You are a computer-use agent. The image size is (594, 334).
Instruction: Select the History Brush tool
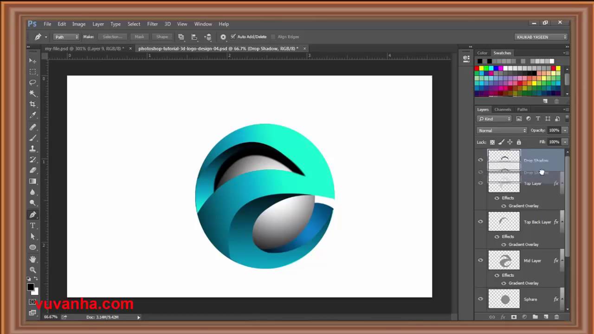(32, 160)
